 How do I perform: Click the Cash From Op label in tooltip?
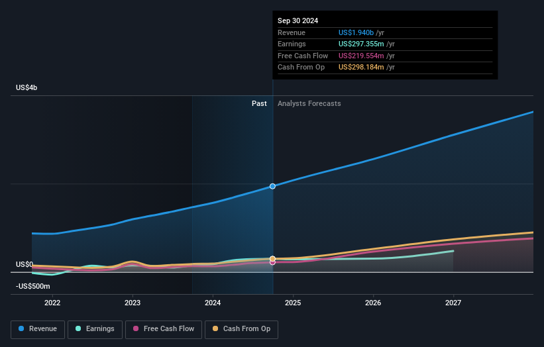click(301, 68)
